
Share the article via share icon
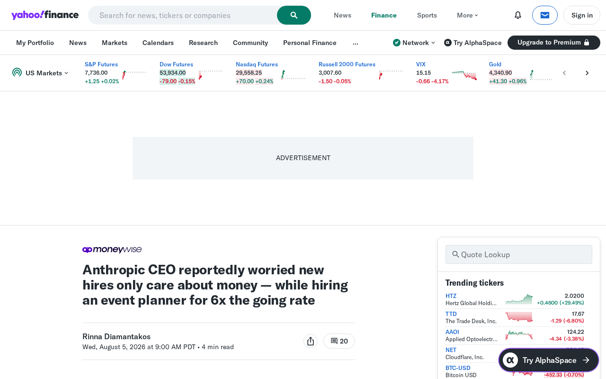311,341
